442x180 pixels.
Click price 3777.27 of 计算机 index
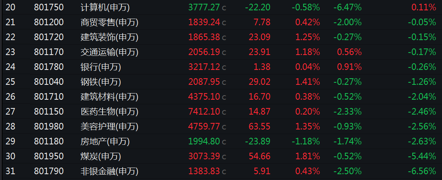click(x=204, y=7)
